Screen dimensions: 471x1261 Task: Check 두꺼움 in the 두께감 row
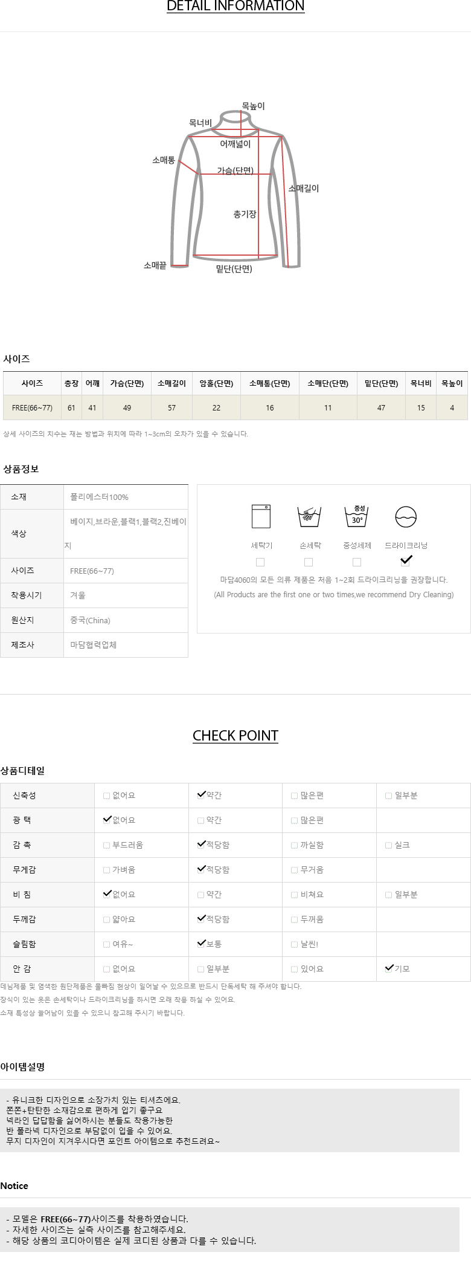tap(295, 920)
